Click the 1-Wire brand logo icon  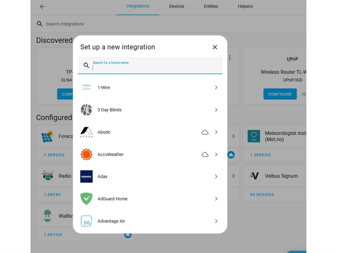(86, 87)
